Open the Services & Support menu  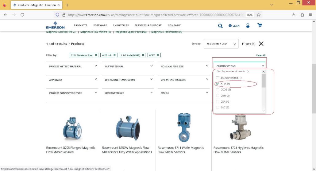point(148,25)
